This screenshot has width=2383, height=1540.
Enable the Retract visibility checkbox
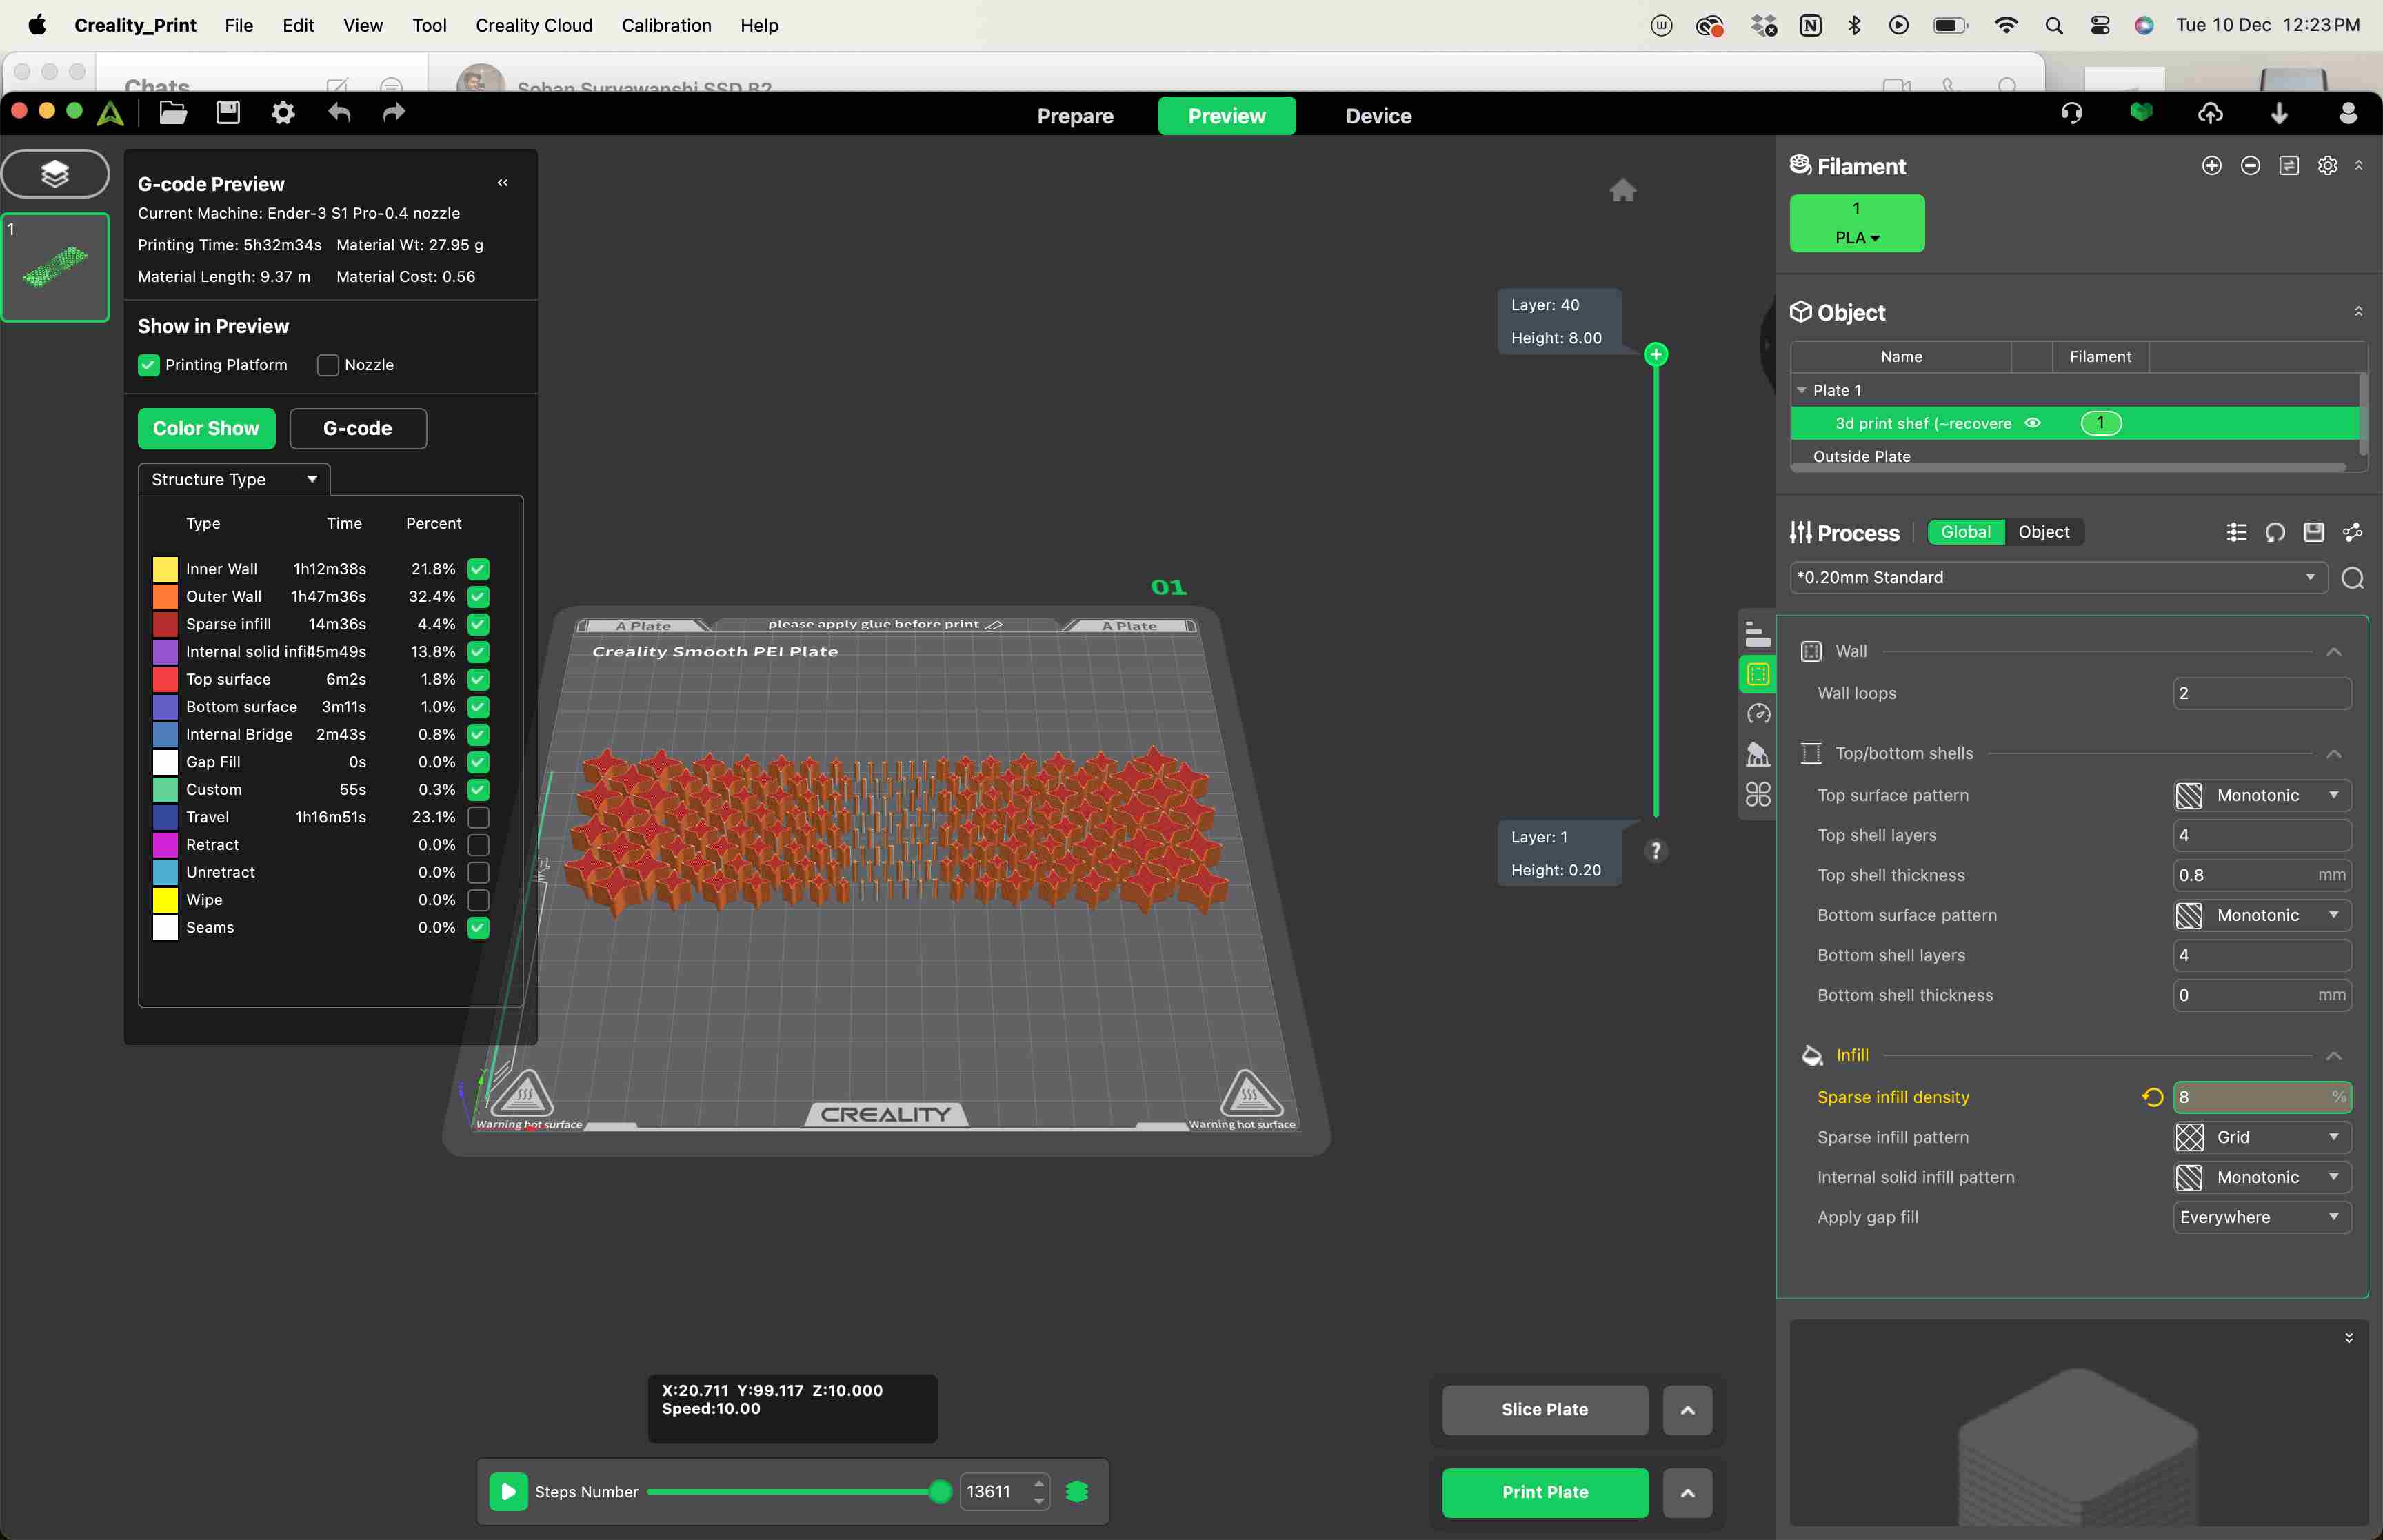pos(478,845)
